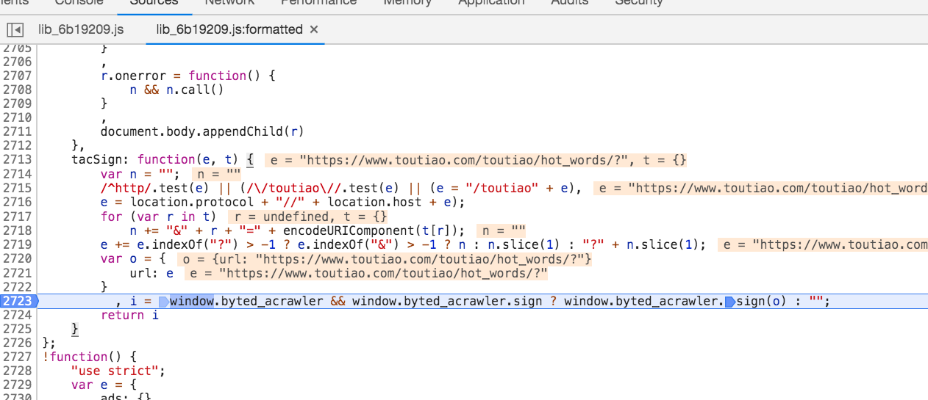Set breakpoint at line number 2724
This screenshot has height=400, width=928.
point(17,315)
